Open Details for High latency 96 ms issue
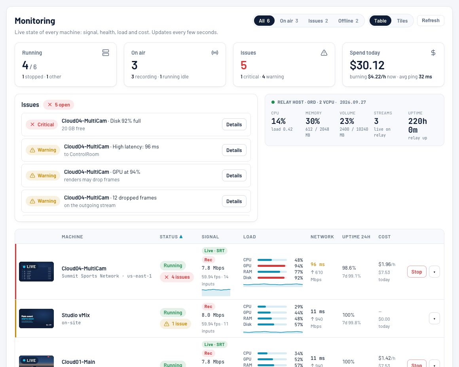Viewport: 459px width, 367px height. tap(234, 150)
